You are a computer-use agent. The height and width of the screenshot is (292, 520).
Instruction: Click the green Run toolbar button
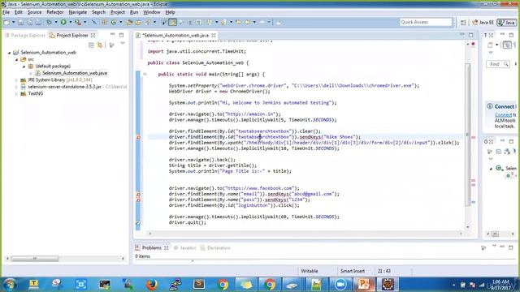click(x=63, y=22)
